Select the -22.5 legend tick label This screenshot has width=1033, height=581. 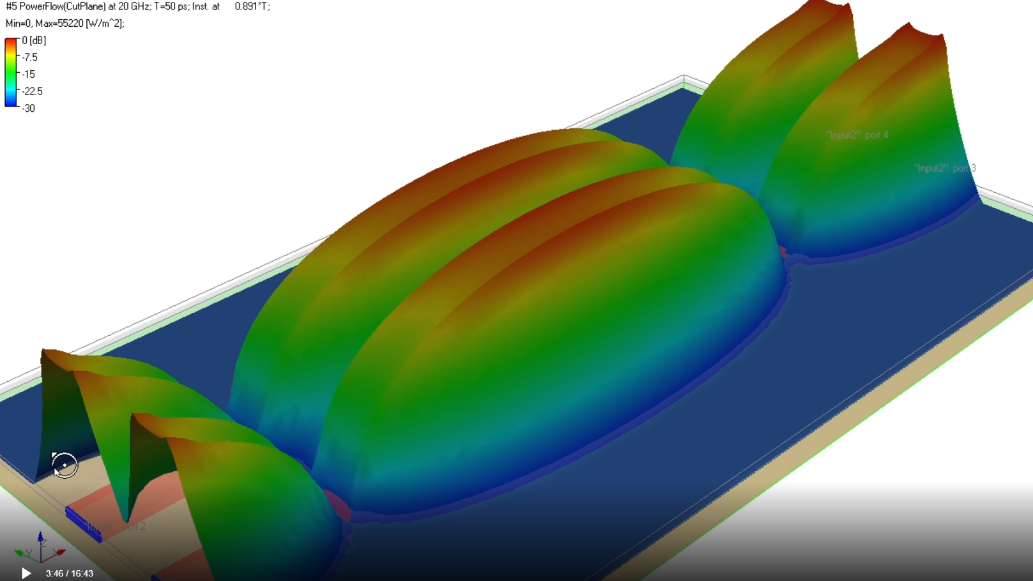(x=32, y=91)
